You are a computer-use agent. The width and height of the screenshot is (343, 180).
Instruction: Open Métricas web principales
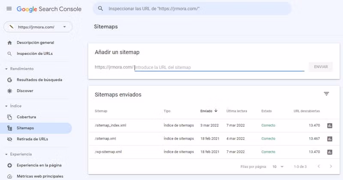point(40,176)
